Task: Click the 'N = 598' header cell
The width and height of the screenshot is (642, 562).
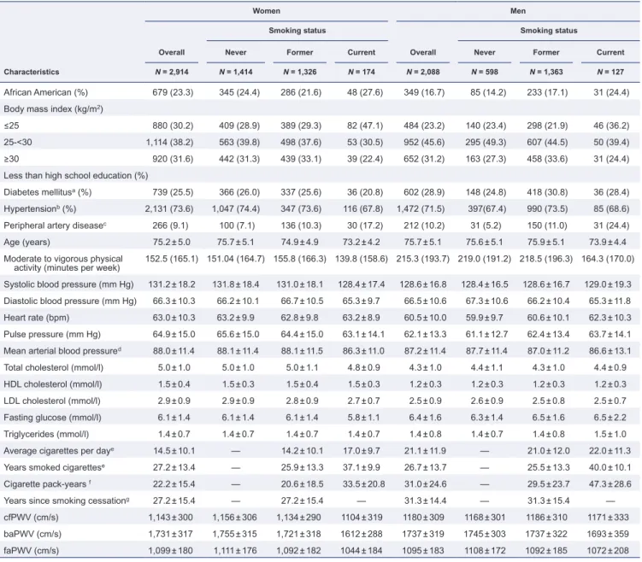Action: point(485,72)
